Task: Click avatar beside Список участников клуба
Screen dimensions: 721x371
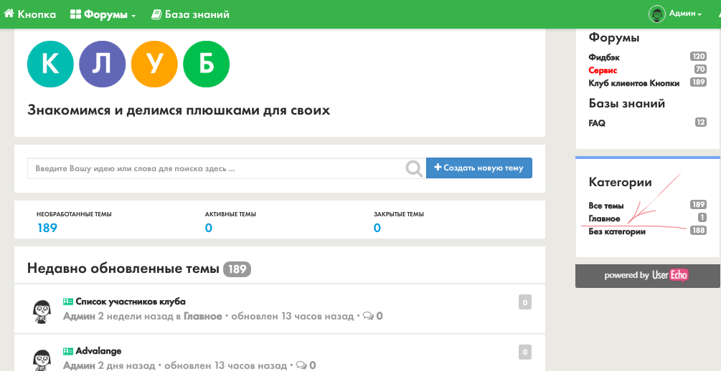Action: (x=43, y=309)
